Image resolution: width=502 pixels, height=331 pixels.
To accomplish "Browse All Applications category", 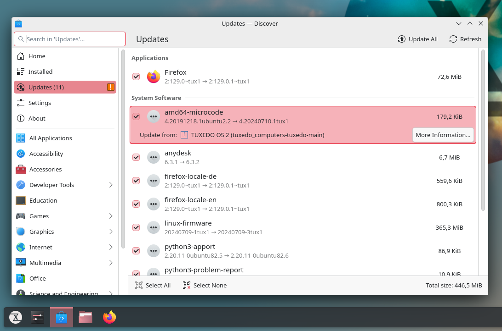I will pyautogui.click(x=65, y=138).
